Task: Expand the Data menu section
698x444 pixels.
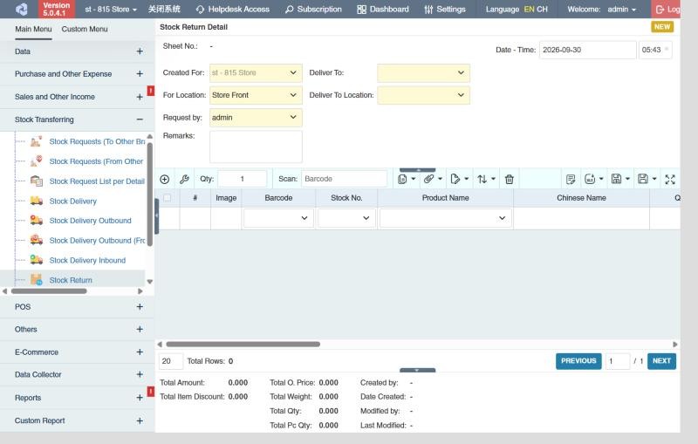Action: click(x=140, y=51)
